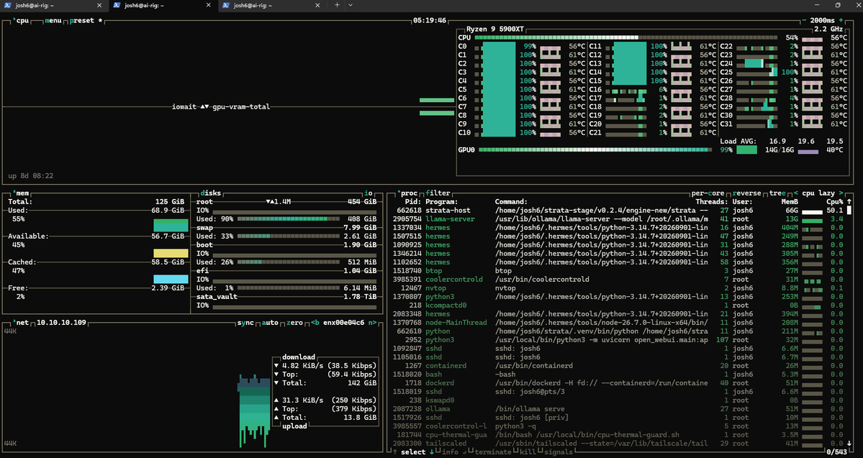Screen dimensions: 863x458
Task: Switch to the first josh6@ai-rig terminal tab
Action: pos(53,5)
